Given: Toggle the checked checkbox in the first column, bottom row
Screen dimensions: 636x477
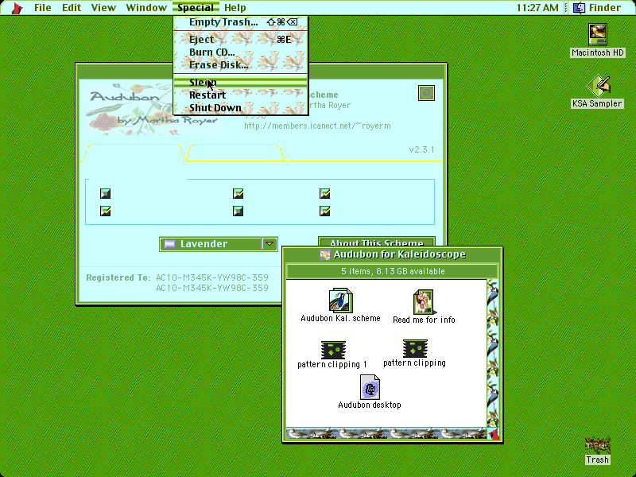Looking at the screenshot, I should point(105,211).
